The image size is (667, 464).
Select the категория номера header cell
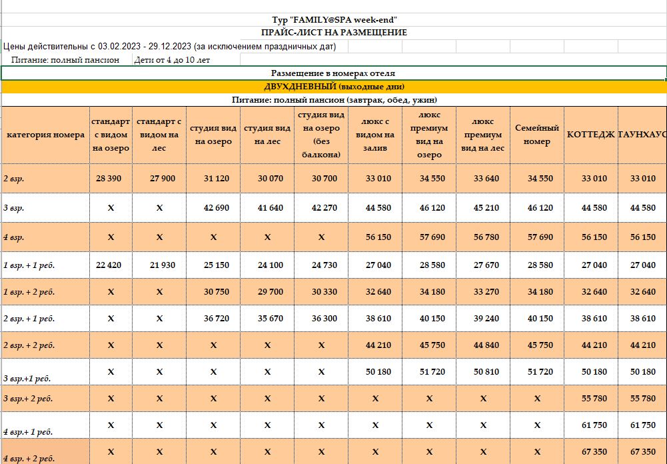point(45,135)
